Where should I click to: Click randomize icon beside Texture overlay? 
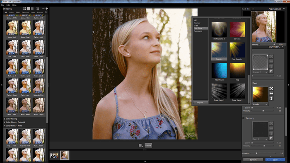271,123
